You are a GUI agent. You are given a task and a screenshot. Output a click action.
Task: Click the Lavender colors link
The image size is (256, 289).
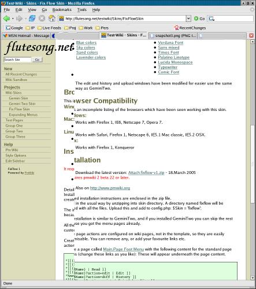pyautogui.click(x=91, y=57)
